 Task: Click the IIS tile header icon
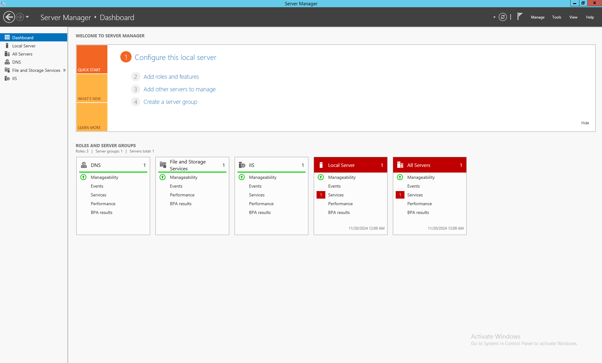242,165
